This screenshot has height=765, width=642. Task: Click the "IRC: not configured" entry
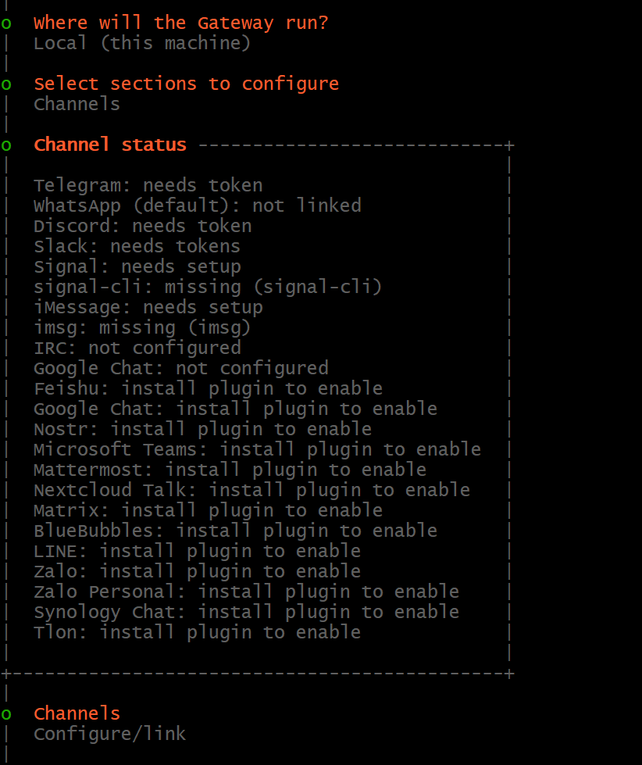point(137,348)
